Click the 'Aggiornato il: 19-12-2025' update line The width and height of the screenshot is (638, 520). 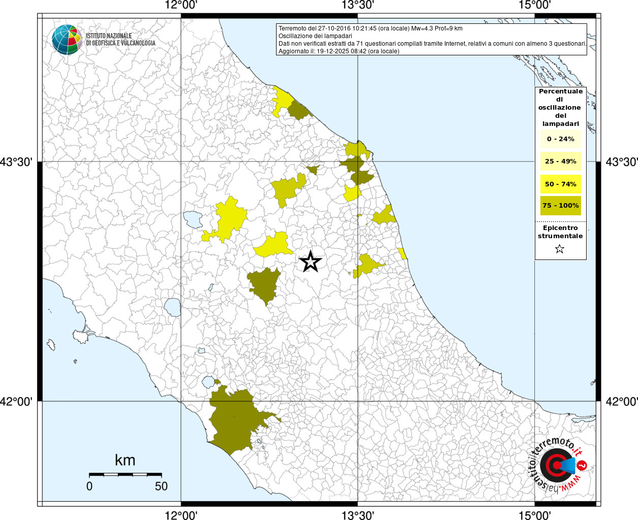coord(339,51)
